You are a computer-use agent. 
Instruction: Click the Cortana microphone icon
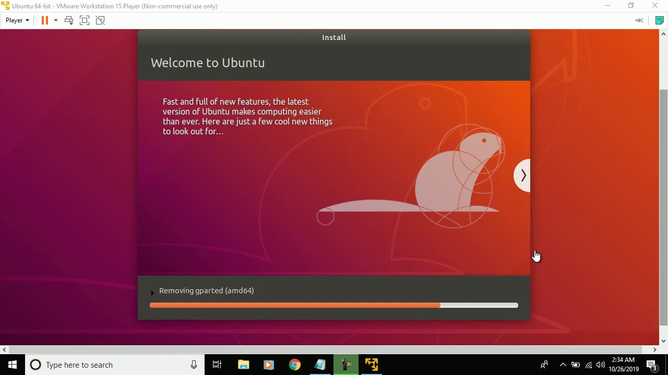[194, 365]
